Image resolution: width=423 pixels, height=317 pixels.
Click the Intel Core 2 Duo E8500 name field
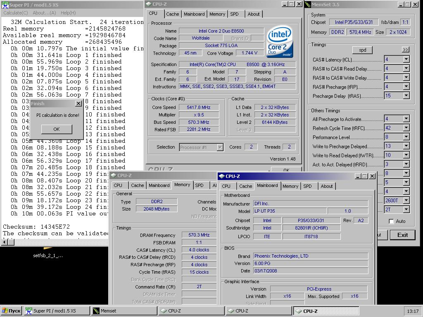point(221,31)
